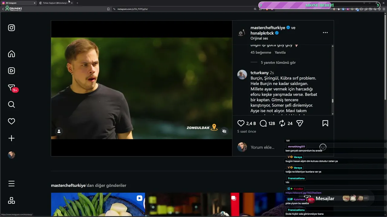Bookmark the page from the address bar
Viewport: 387px width, 217px height.
108,9
